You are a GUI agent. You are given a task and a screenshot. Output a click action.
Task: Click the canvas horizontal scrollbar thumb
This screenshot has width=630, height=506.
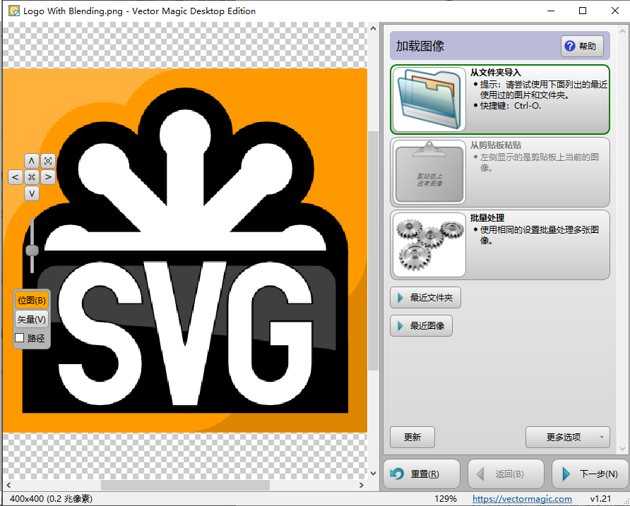[185, 485]
